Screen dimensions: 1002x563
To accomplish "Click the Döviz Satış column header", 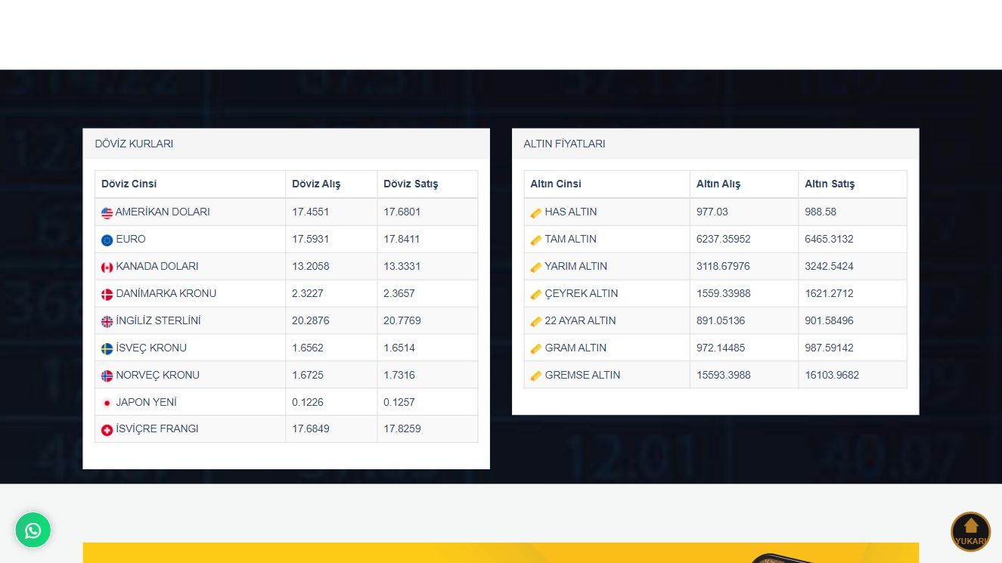I will (411, 184).
